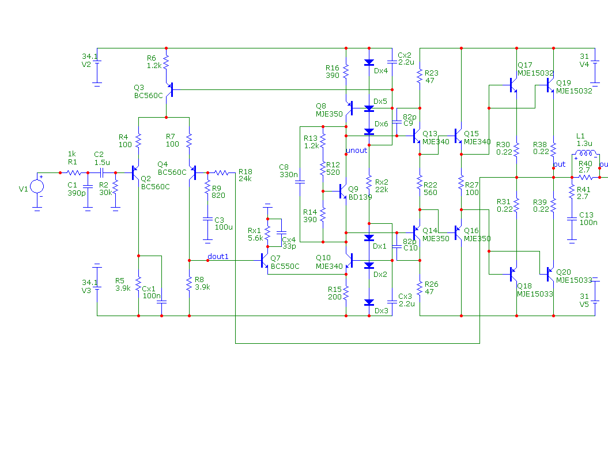Screen dimensions: 608x469
Task: Click the C13 100n capacitor symbol
Action: click(x=572, y=219)
